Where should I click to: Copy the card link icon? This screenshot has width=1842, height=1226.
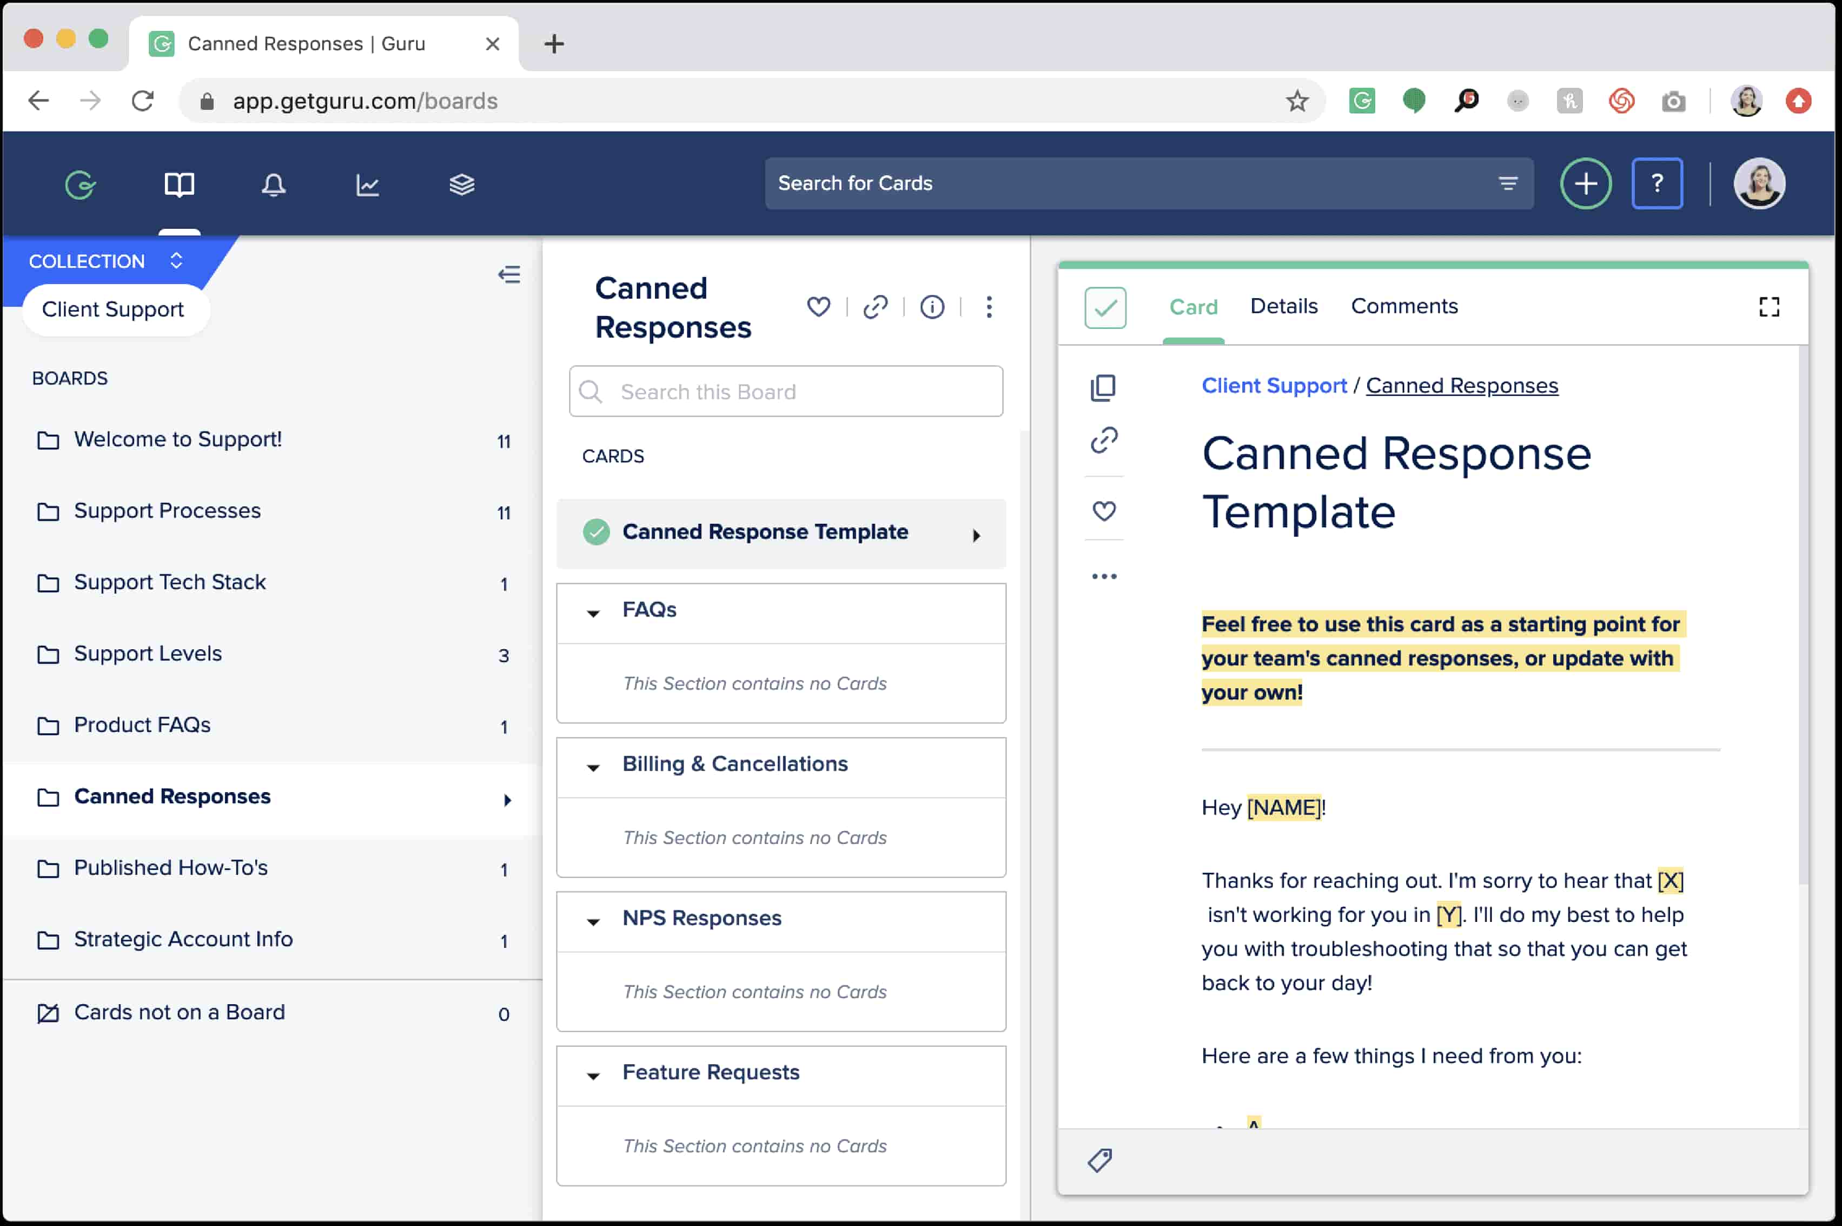[1103, 440]
